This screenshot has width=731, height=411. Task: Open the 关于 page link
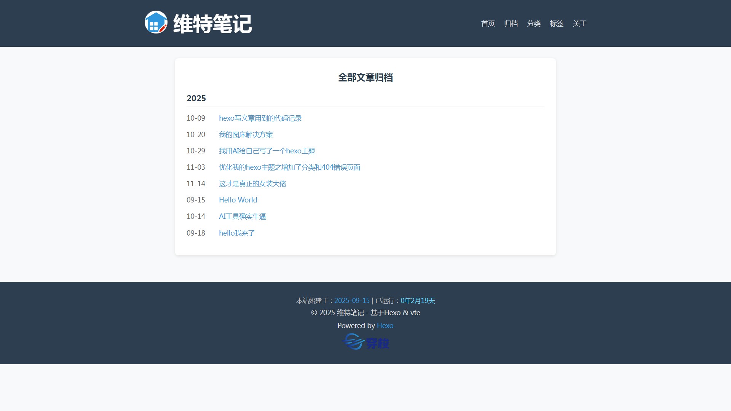[x=579, y=24]
